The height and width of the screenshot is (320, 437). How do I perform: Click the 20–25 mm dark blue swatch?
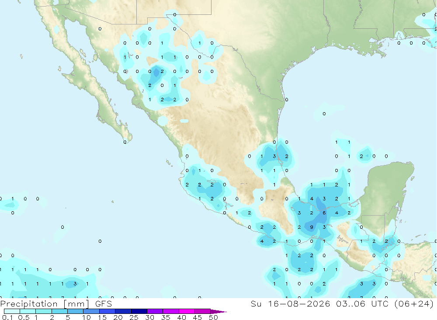[x=123, y=311]
